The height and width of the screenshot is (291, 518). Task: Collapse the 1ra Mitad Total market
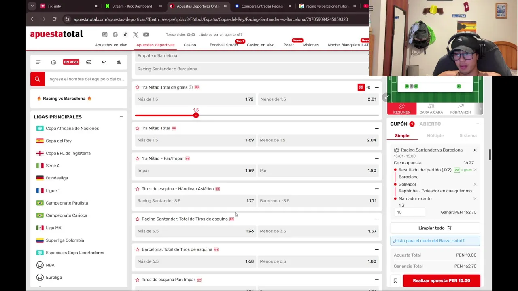[377, 128]
